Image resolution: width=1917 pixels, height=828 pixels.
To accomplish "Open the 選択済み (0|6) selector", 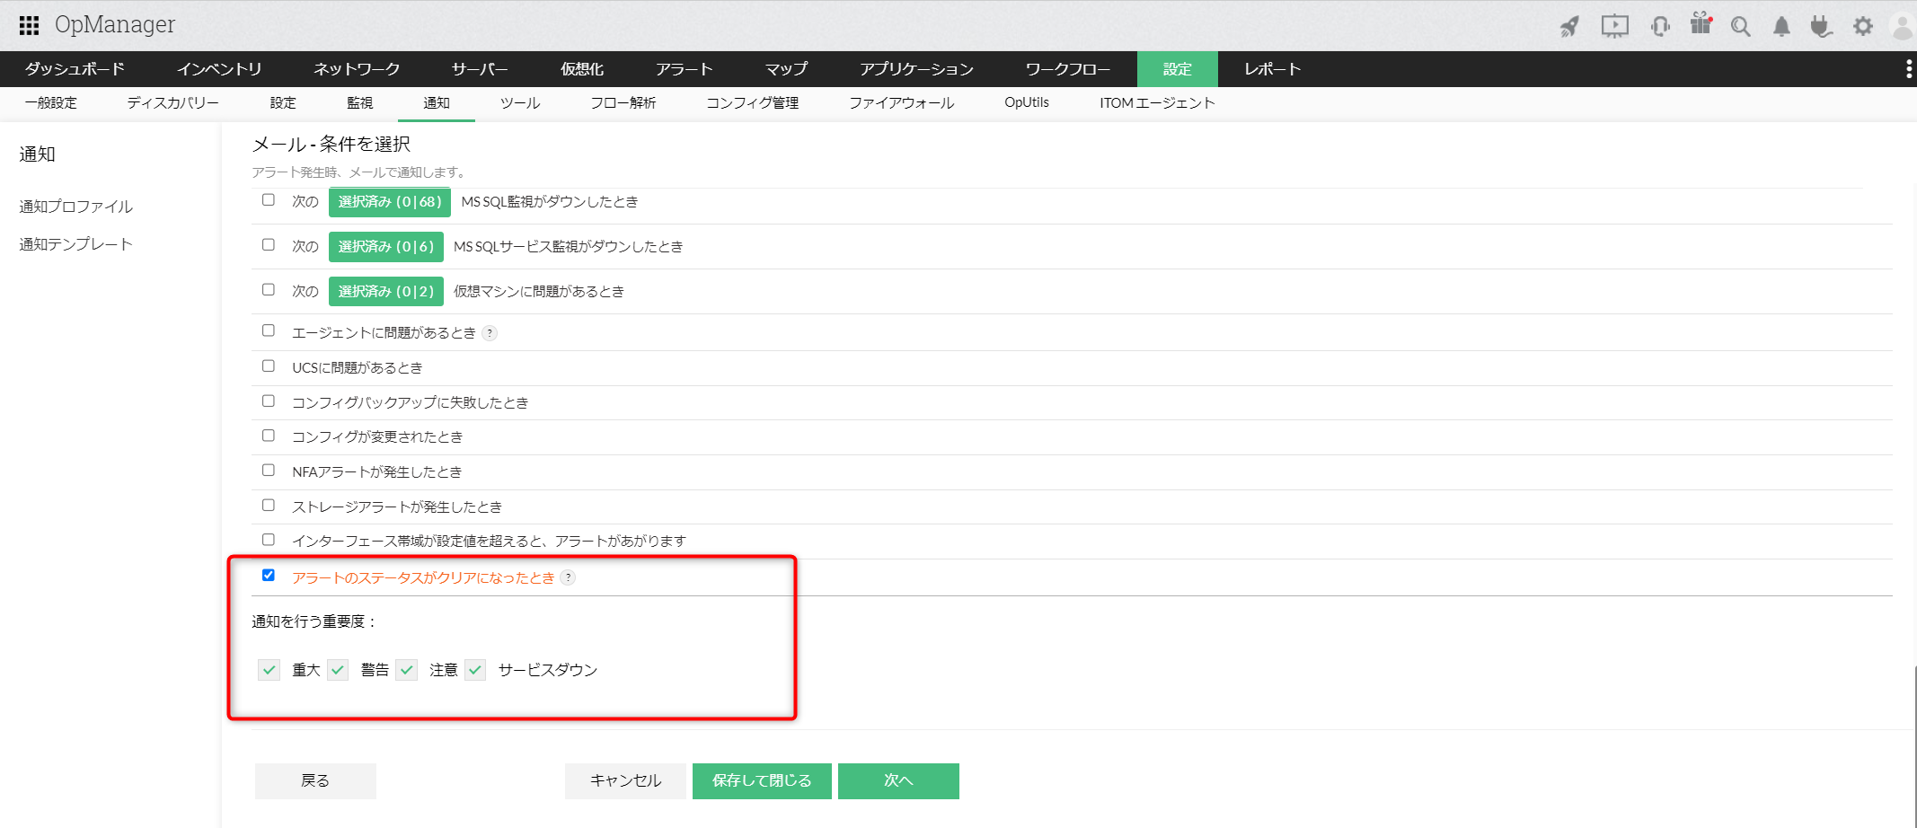I will [386, 247].
